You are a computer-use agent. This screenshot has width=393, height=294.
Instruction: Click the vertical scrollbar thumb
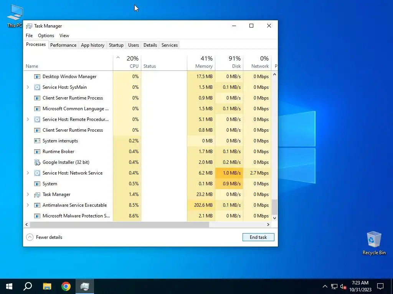[274, 207]
